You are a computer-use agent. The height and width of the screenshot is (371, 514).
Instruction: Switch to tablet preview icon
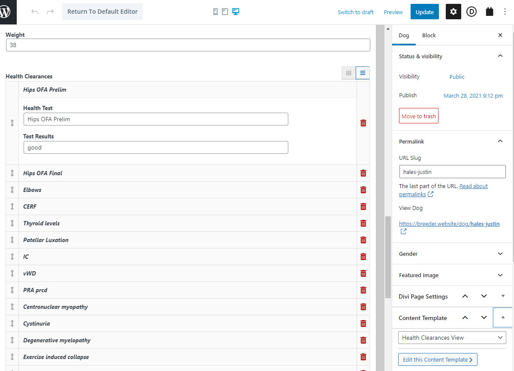(225, 12)
